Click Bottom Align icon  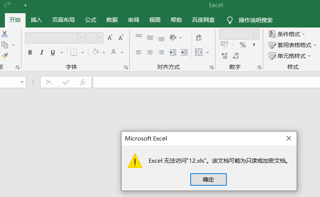coord(161,39)
